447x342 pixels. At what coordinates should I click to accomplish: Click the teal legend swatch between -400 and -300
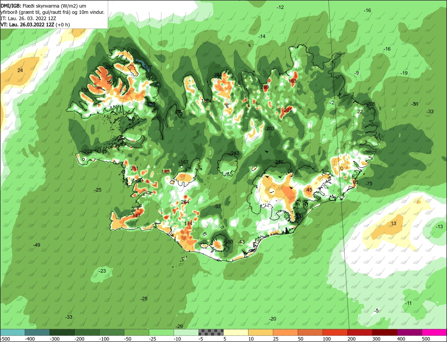(x=37, y=332)
